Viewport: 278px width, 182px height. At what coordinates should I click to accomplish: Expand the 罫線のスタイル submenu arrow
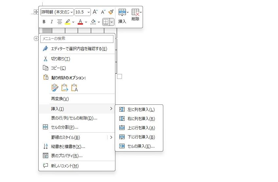tap(111, 137)
